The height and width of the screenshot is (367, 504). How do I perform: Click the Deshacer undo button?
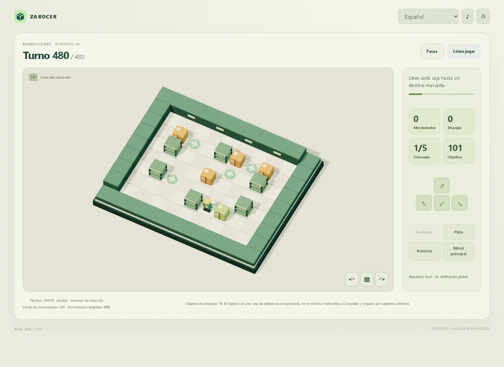coord(424,232)
